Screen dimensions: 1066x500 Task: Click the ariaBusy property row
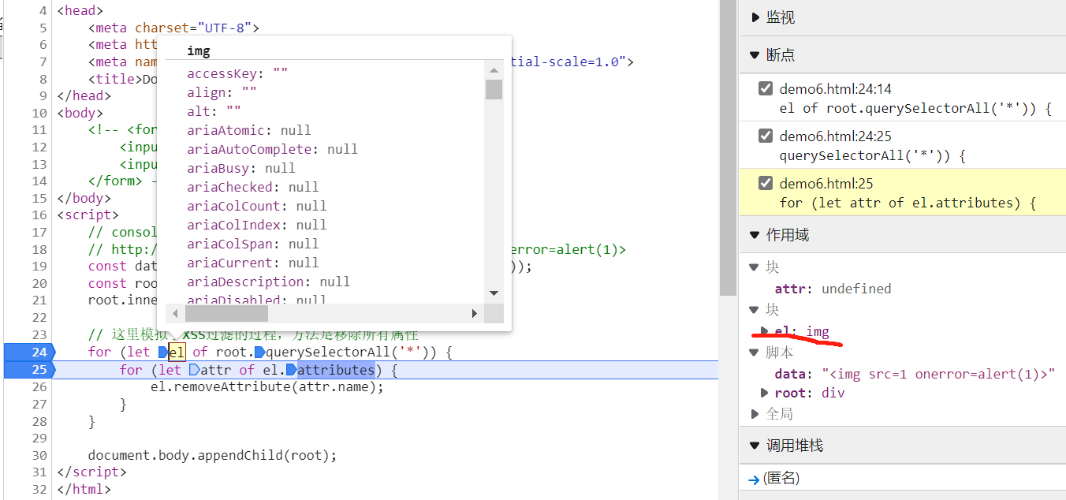(241, 168)
